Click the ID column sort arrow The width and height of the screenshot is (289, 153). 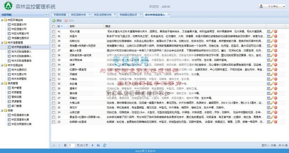[x=62, y=26]
